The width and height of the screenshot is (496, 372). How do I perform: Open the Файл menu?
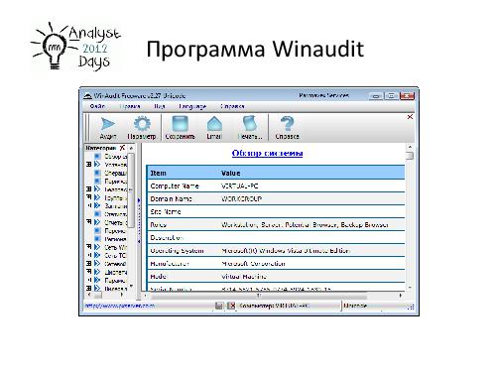97,106
